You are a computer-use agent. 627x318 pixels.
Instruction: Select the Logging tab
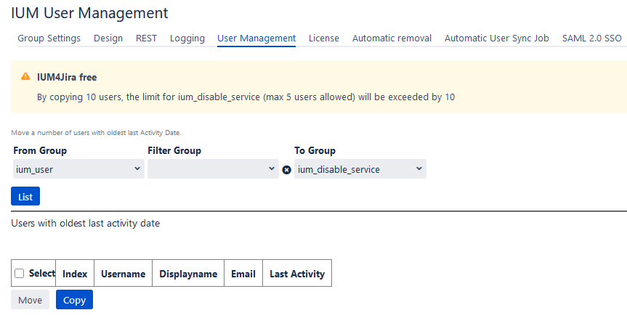coord(187,38)
